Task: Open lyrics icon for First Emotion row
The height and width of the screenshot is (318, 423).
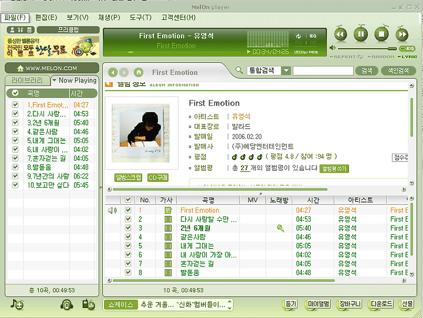Action: coord(168,210)
